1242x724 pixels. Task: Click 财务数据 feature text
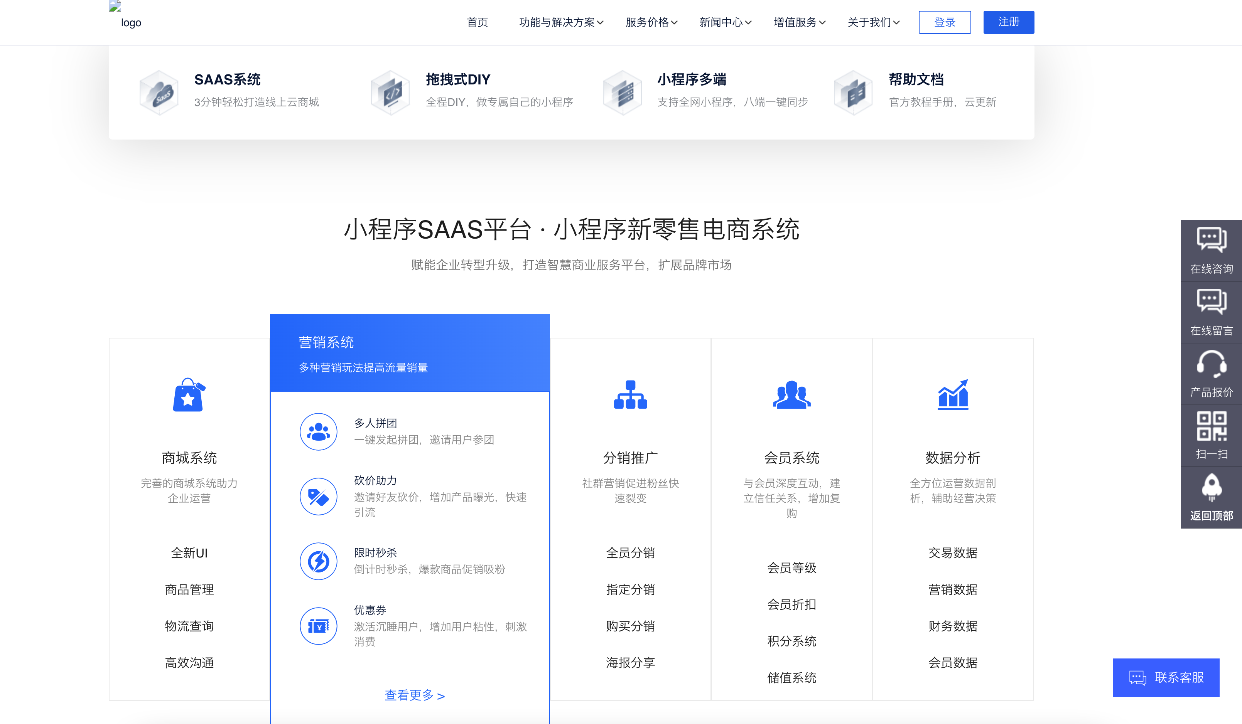pos(953,626)
